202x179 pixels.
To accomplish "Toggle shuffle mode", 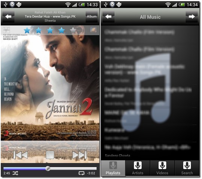I will (x=15, y=173).
